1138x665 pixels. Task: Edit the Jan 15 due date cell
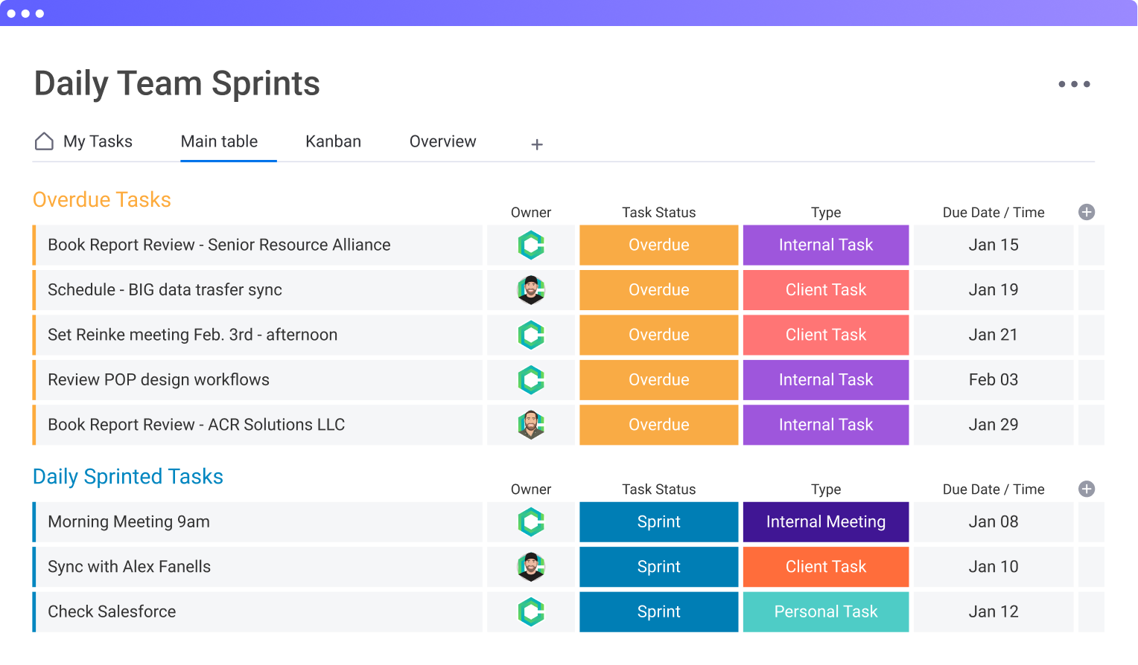pyautogui.click(x=993, y=245)
